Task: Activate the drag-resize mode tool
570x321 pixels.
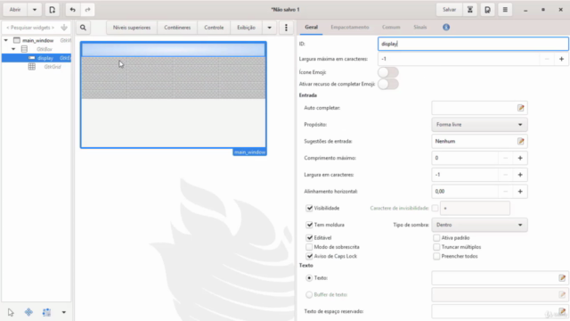Action: coord(28,312)
